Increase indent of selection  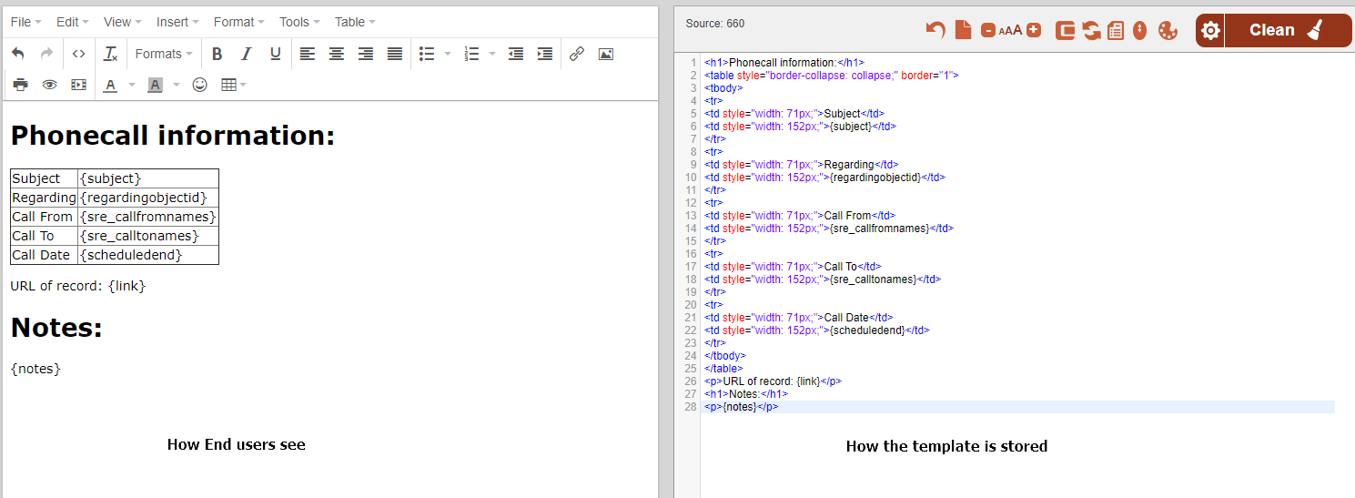click(x=545, y=54)
